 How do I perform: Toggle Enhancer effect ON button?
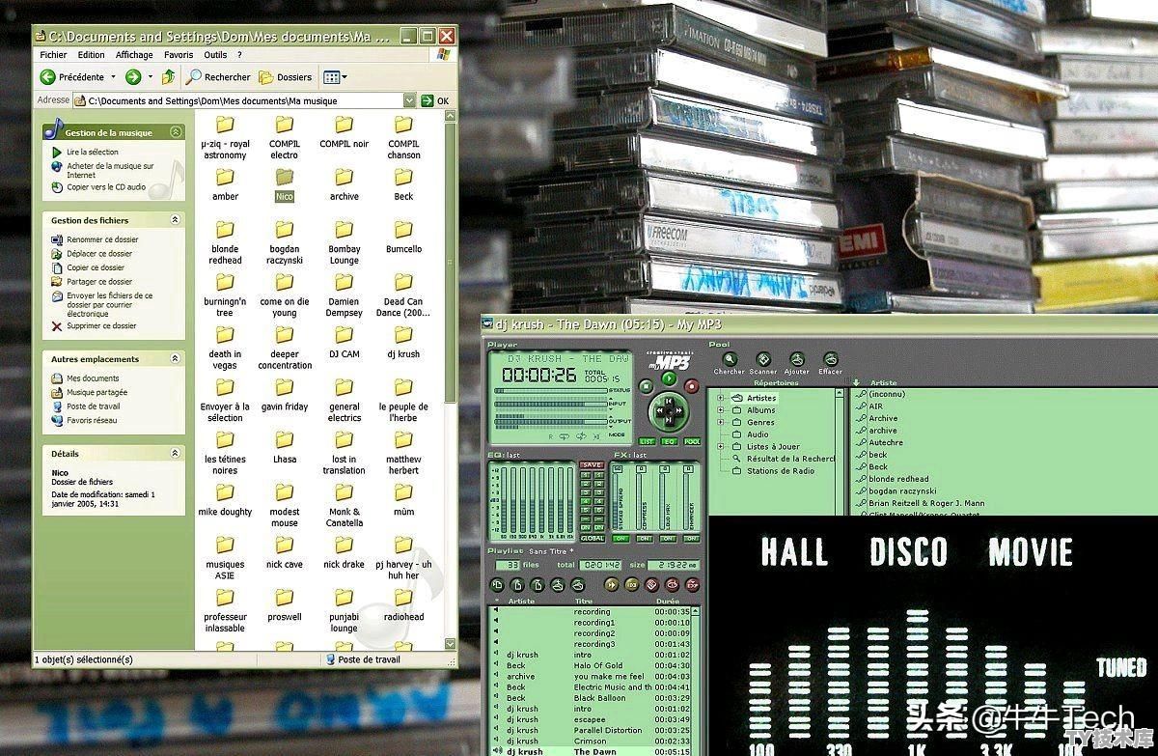point(690,539)
